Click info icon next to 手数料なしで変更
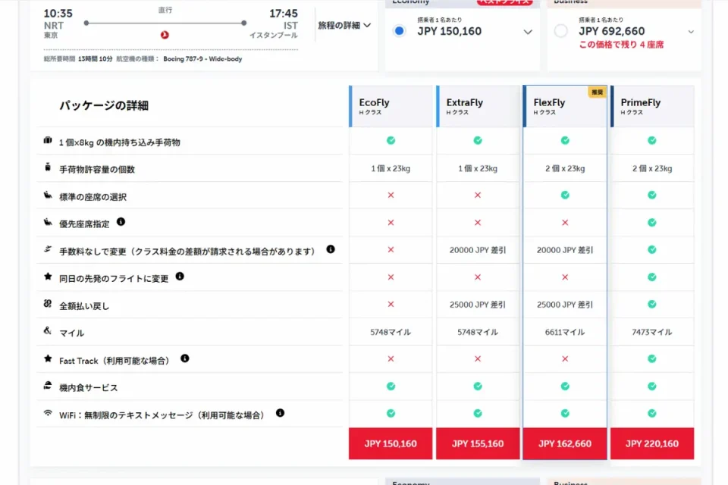This screenshot has height=485, width=728. pyautogui.click(x=331, y=249)
